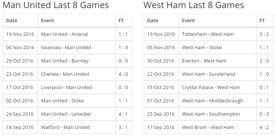Click the Man United - Arsenal event
The width and height of the screenshot is (276, 136).
(65, 34)
